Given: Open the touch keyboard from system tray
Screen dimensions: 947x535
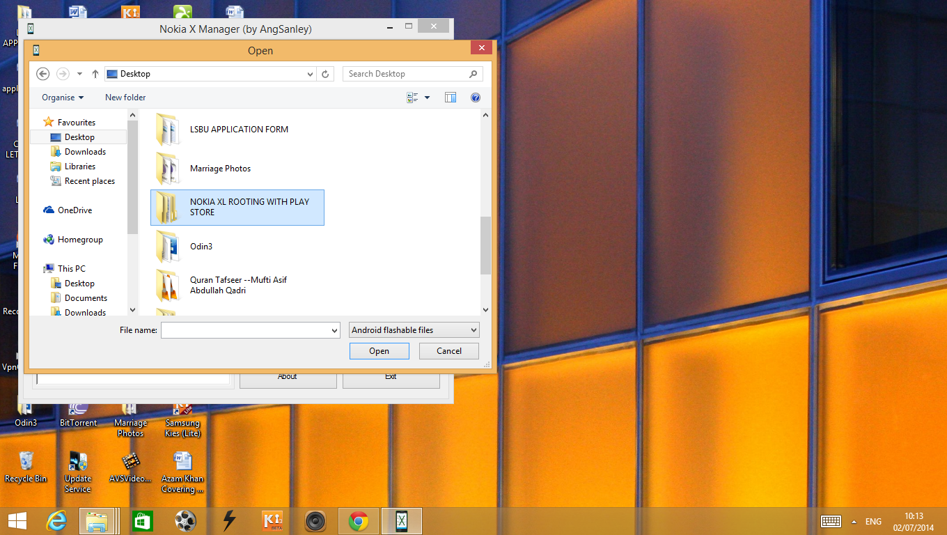Looking at the screenshot, I should click(x=831, y=521).
